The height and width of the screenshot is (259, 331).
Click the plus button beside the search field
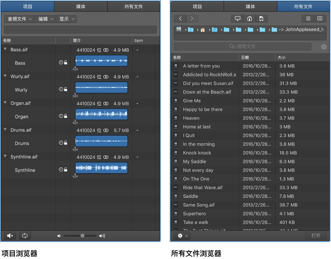[x=324, y=47]
